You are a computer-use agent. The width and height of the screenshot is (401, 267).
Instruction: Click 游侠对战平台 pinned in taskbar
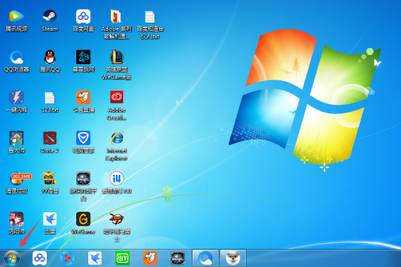pyautogui.click(x=178, y=258)
